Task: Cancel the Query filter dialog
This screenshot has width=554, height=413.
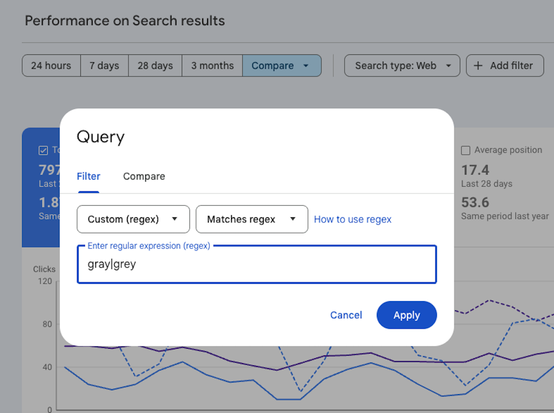Action: tap(346, 315)
